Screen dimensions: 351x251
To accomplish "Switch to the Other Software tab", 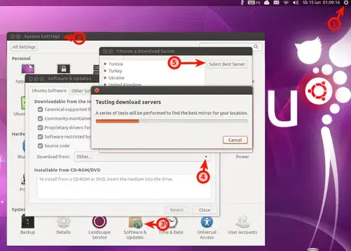I will (81, 91).
